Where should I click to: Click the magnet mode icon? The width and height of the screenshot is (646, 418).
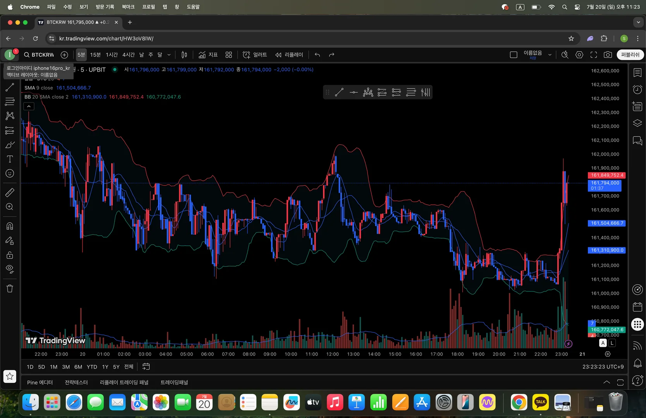10,226
